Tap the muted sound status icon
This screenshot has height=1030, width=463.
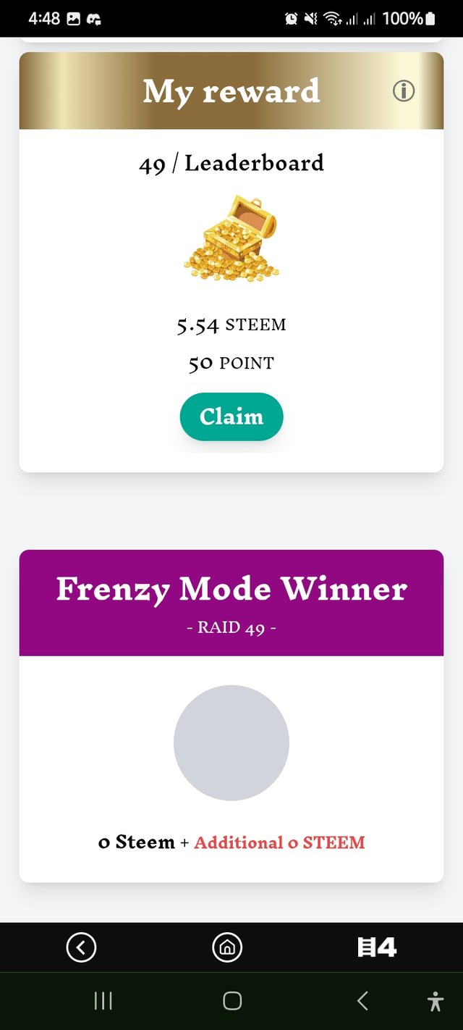click(310, 19)
